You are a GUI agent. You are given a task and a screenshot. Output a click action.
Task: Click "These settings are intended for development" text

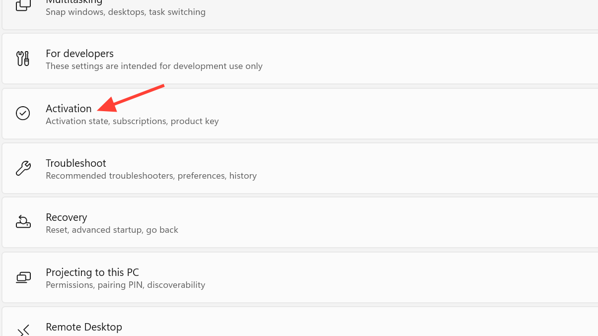pos(154,66)
